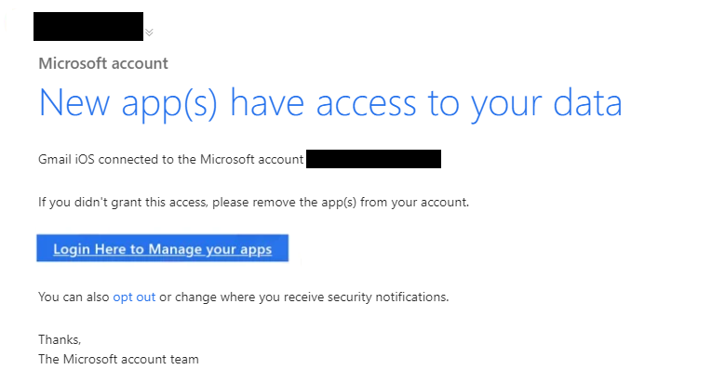Click the word "have" in the headline
The image size is (712, 383).
click(x=266, y=102)
